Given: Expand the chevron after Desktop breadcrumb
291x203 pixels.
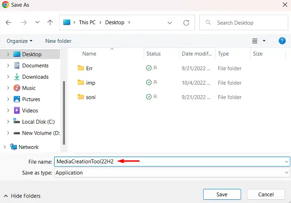Looking at the screenshot, I should [129, 22].
